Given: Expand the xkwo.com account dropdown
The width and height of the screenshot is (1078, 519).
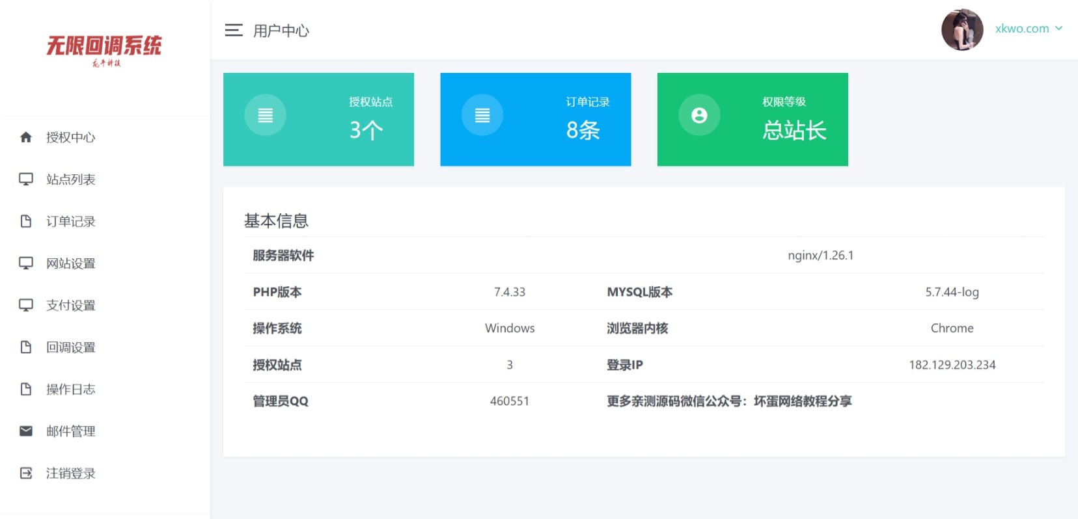Looking at the screenshot, I should coord(1021,29).
